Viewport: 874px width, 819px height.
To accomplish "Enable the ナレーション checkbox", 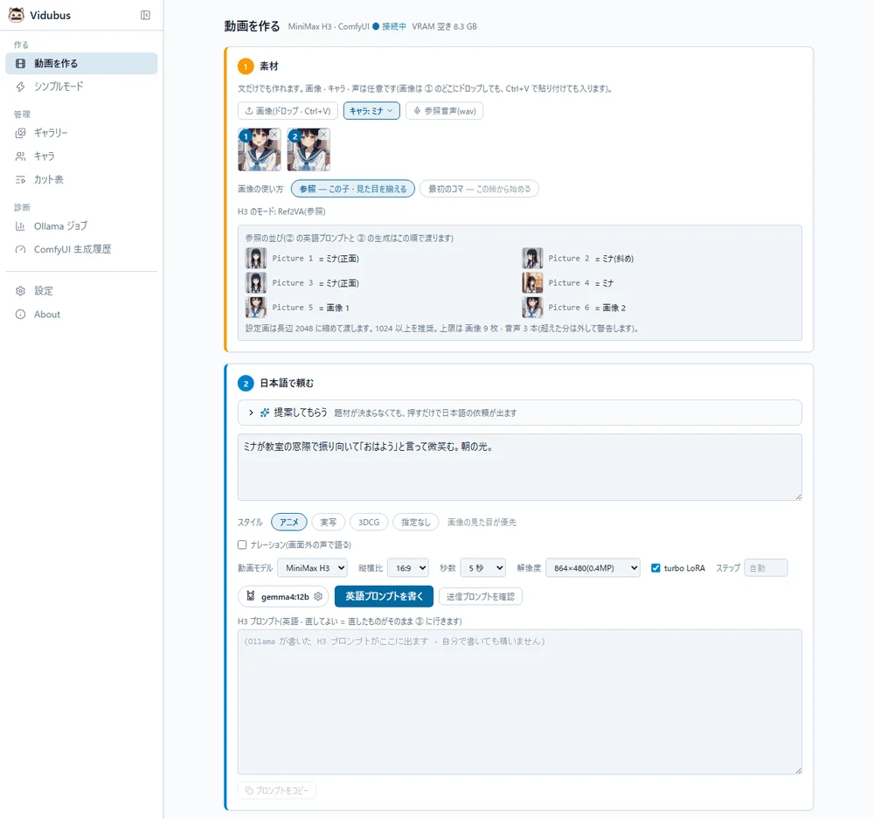I will click(242, 545).
